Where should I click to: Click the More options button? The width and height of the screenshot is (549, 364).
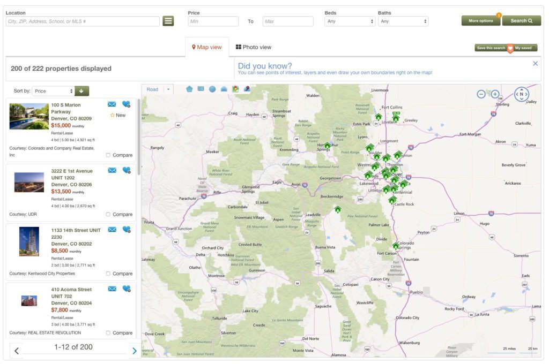pos(481,21)
